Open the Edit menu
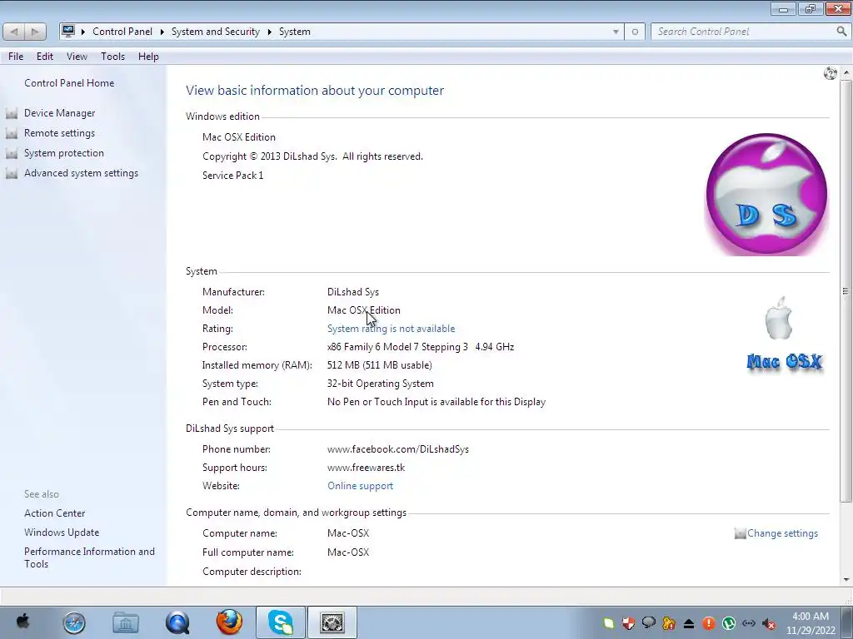Viewport: 853px width, 639px height. pyautogui.click(x=45, y=57)
